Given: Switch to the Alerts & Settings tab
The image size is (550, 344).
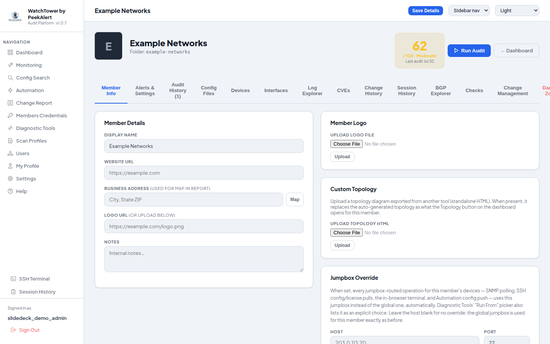Looking at the screenshot, I should tap(145, 91).
